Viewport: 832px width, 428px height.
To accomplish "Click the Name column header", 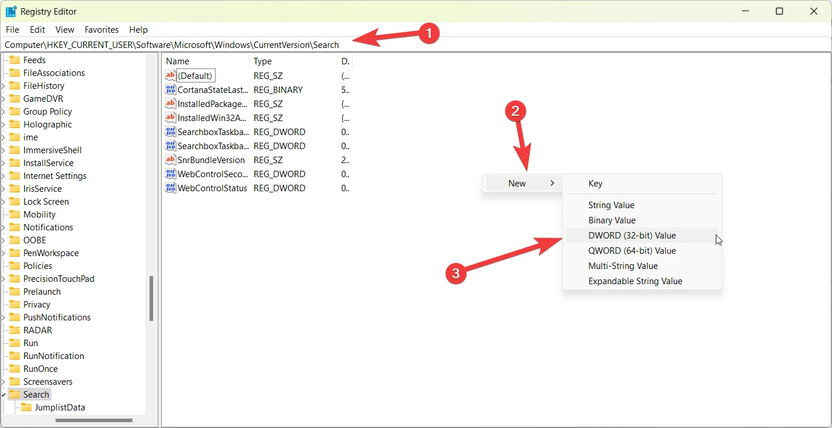I will tap(206, 61).
